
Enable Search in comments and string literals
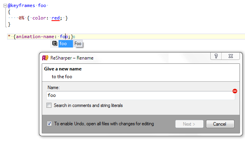point(49,105)
